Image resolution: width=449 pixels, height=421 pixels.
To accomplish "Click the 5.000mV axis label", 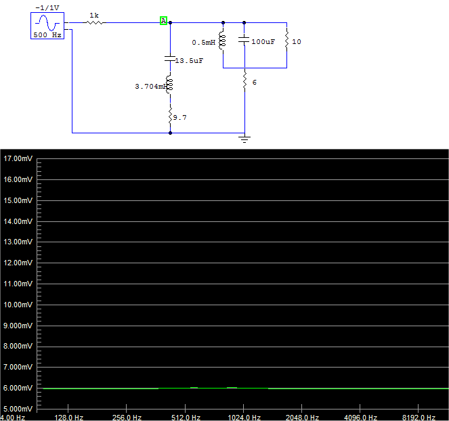I will click(x=18, y=409).
